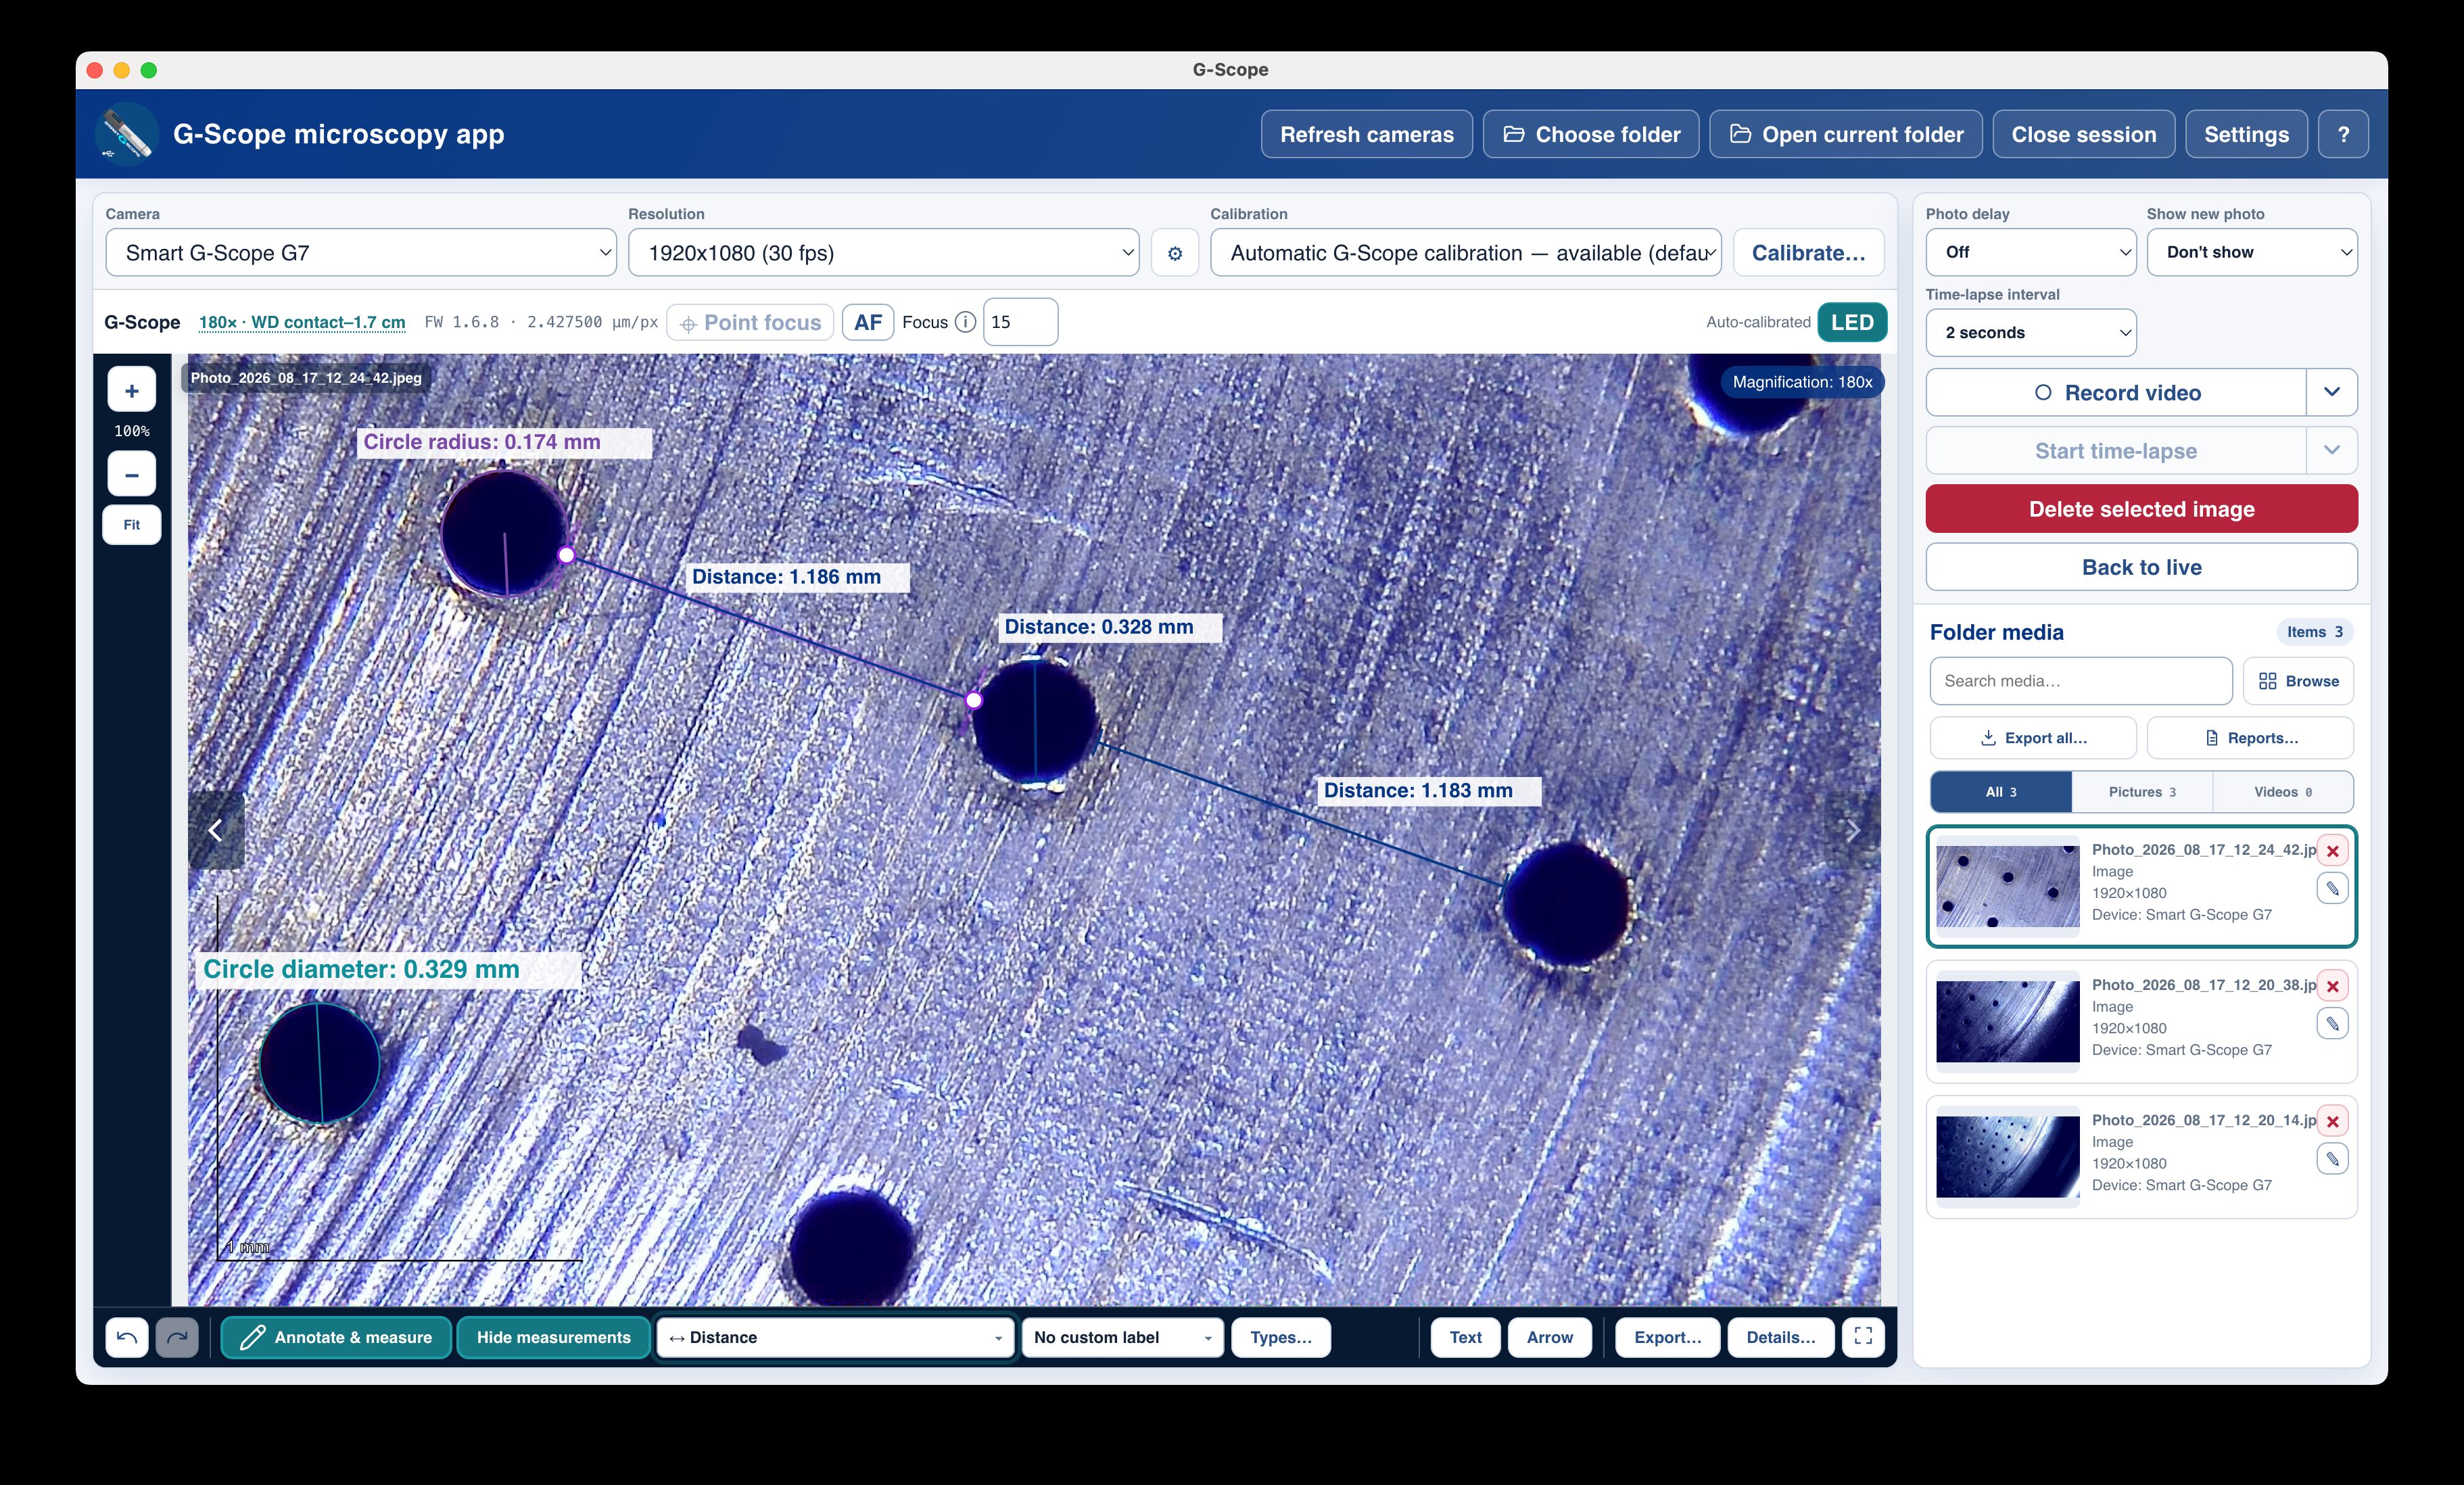2464x1485 pixels.
Task: Open the Photo delay dropdown
Action: (2031, 252)
